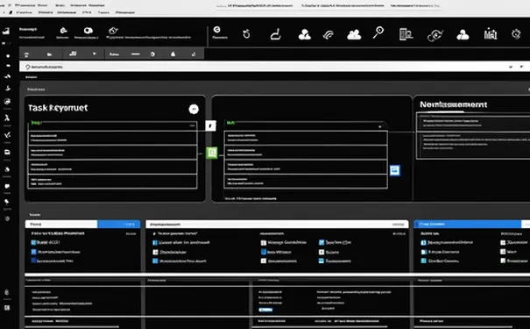The width and height of the screenshot is (530, 329).
Task: Open the magnifying glass search tool
Action: [378, 32]
